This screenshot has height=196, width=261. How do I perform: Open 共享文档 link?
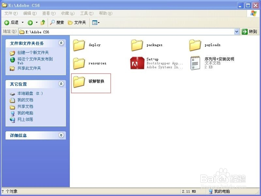[25, 106]
